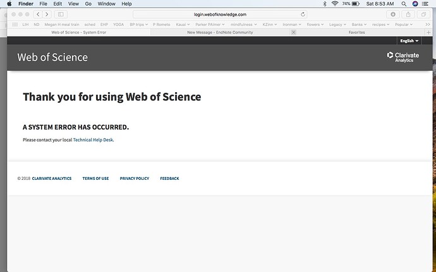Expand the flowers bookmark folder
The width and height of the screenshot is (436, 272).
click(315, 25)
